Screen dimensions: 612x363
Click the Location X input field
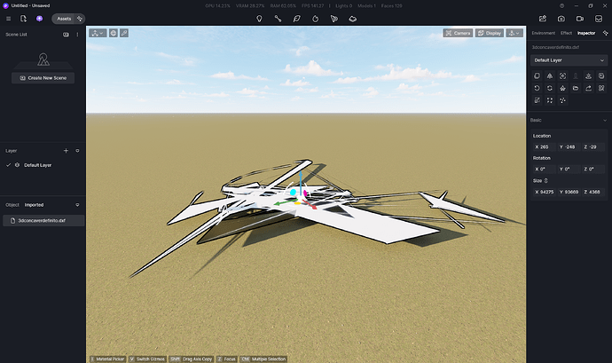[543, 146]
